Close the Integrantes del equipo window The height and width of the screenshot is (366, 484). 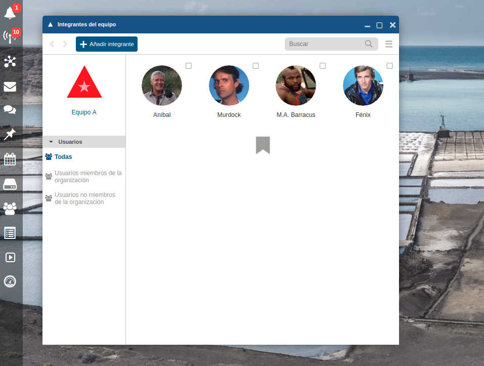pyautogui.click(x=392, y=25)
